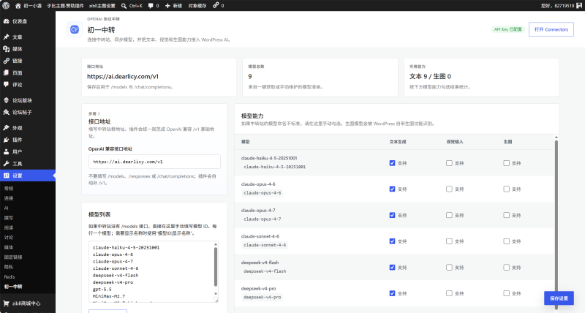Open 固定链接 permalinks submenu
This screenshot has height=313, width=585.
coord(13,257)
